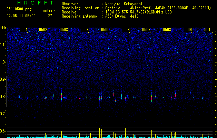Click time marker 0509
This screenshot has height=138, width=217.
pyautogui.click(x=188, y=30)
